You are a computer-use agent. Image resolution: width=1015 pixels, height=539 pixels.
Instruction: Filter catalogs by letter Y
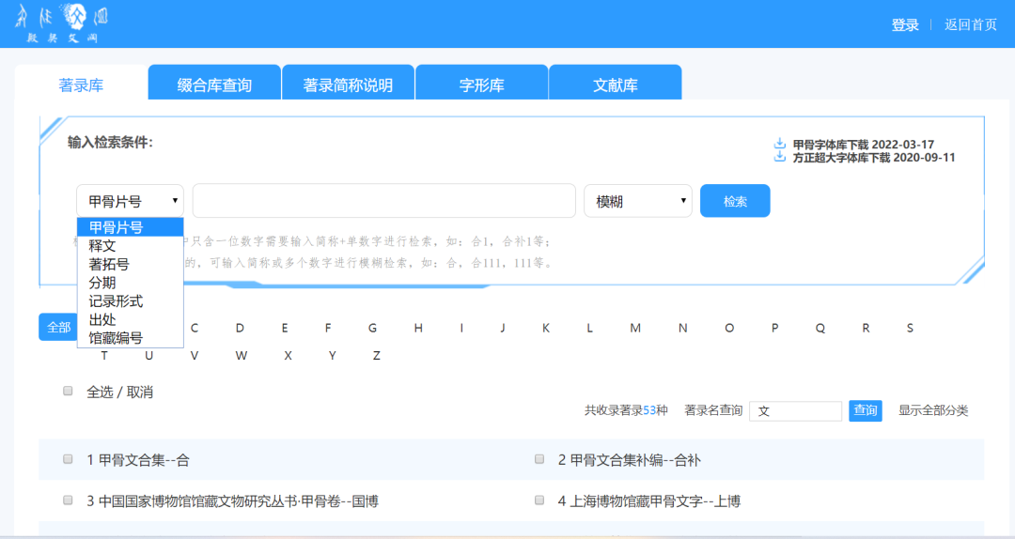[332, 355]
